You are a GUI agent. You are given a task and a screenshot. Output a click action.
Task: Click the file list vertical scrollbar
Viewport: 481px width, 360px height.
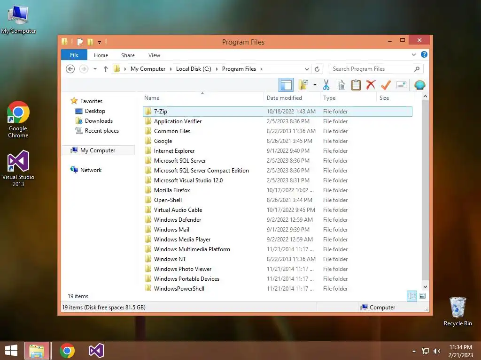pos(425,190)
